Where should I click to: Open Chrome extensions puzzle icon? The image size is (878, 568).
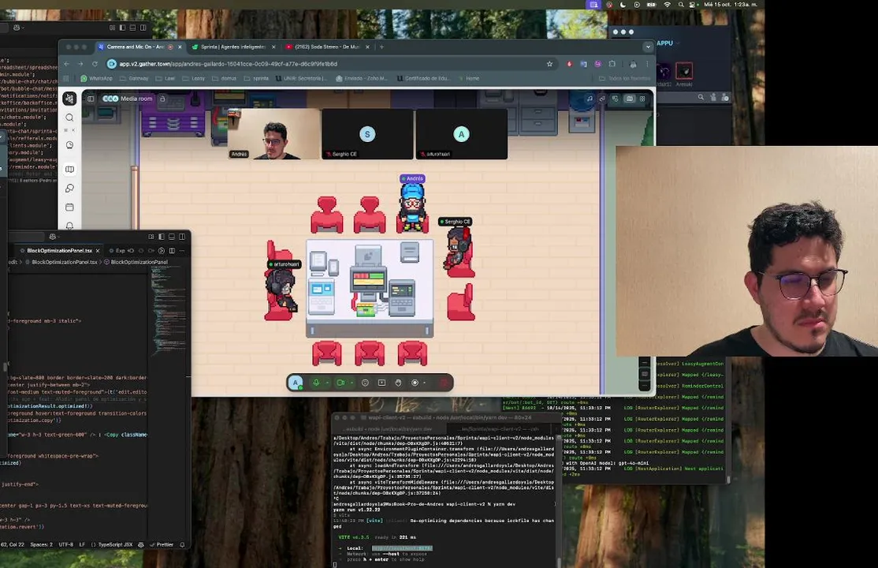coord(612,64)
